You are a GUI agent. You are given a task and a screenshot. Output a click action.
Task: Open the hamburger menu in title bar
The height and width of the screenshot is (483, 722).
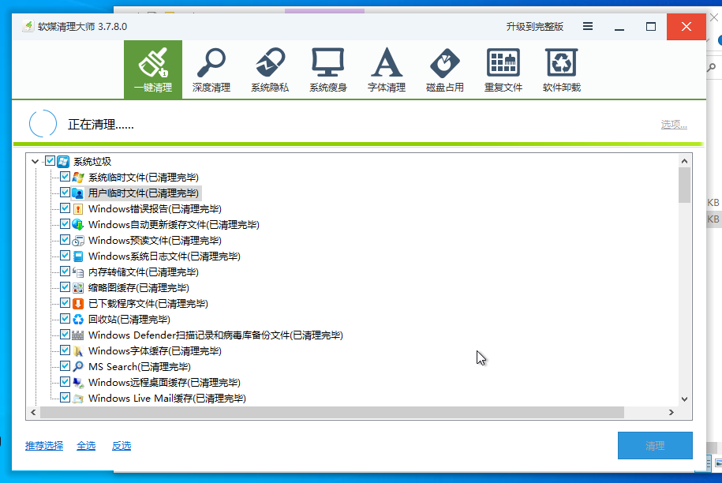click(588, 26)
